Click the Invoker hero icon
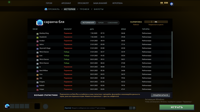Viewport: 200px width, 112px height. pos(37,41)
